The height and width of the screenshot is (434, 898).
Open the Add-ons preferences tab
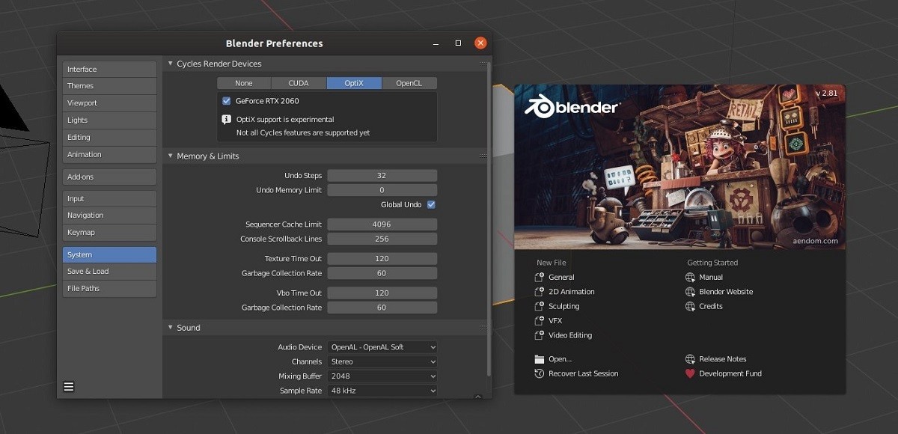(109, 177)
